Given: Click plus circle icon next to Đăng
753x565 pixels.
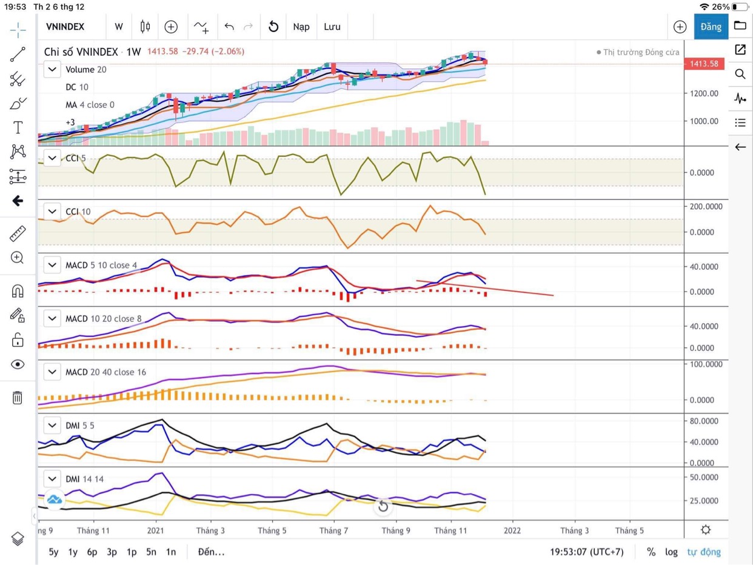Looking at the screenshot, I should 680,27.
